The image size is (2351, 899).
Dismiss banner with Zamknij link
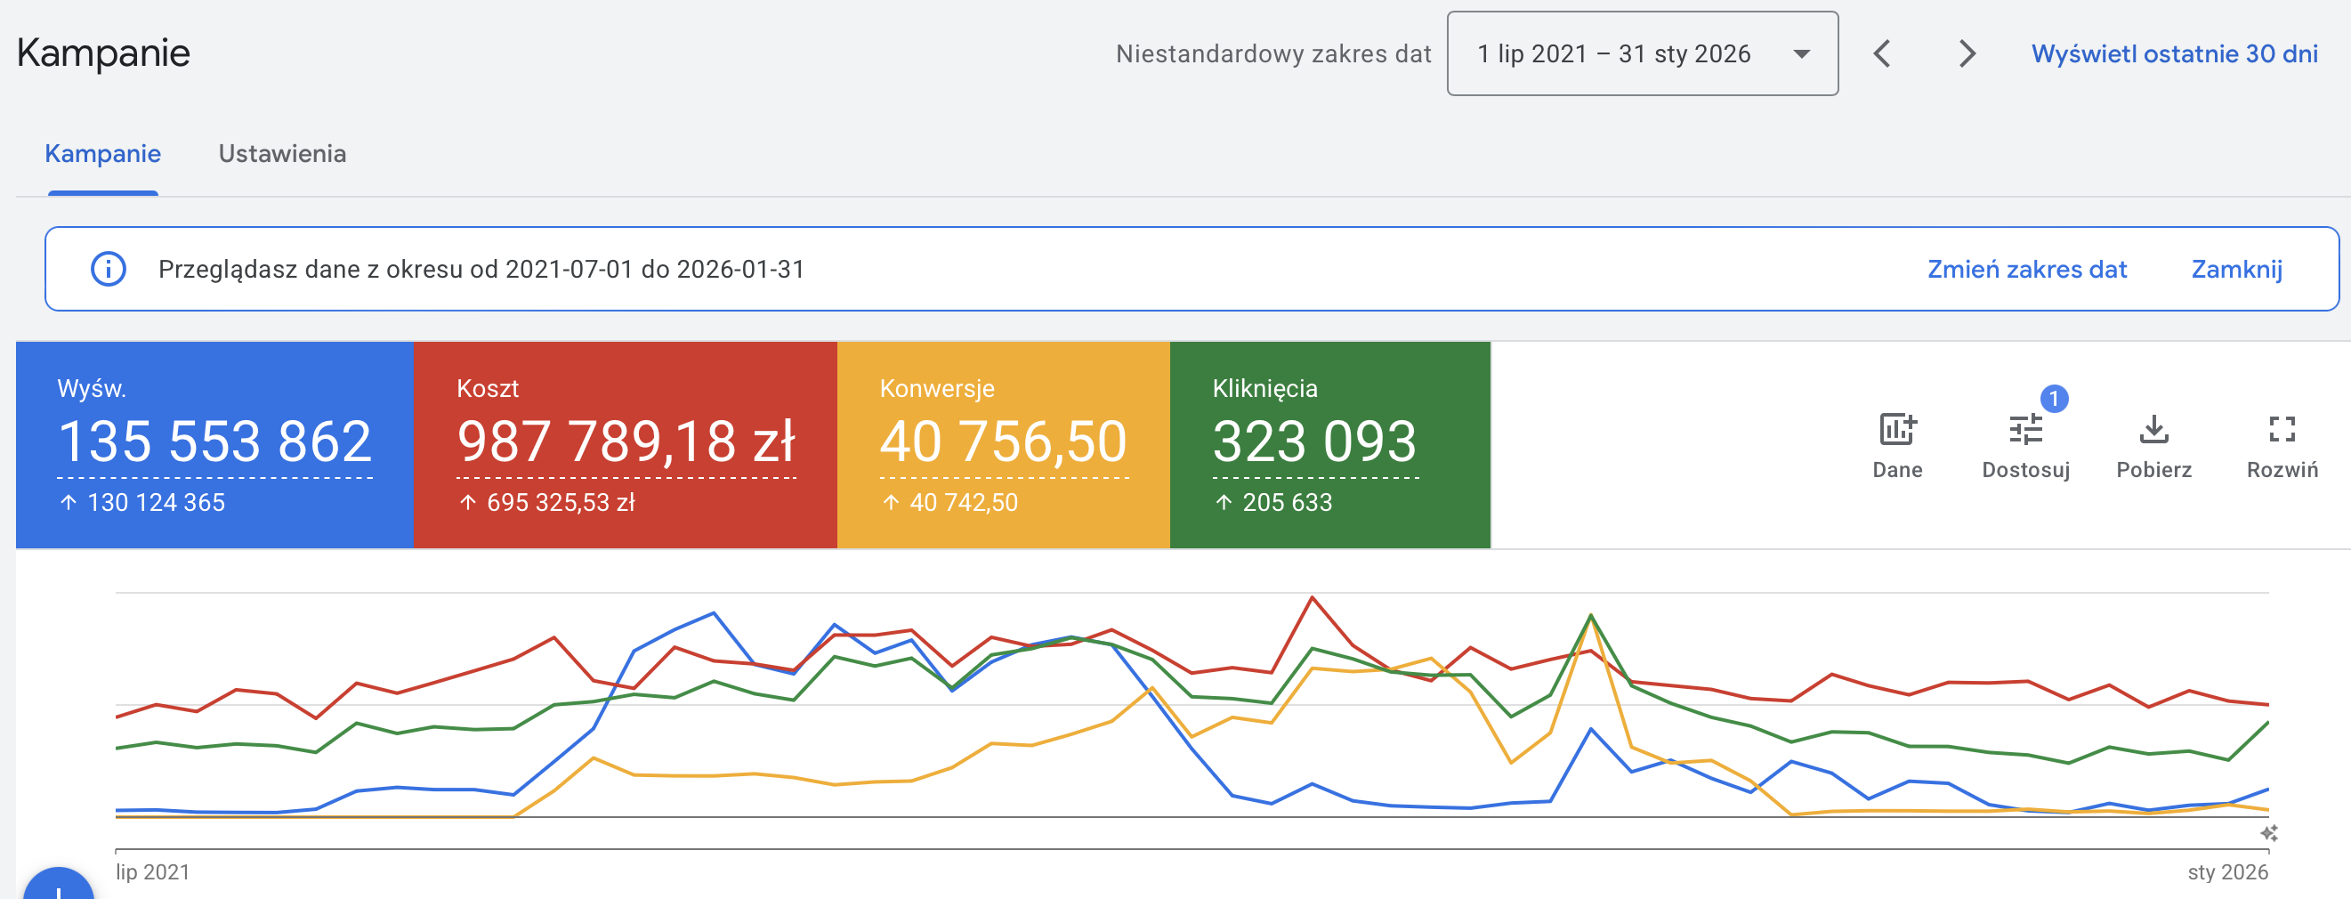(2236, 269)
